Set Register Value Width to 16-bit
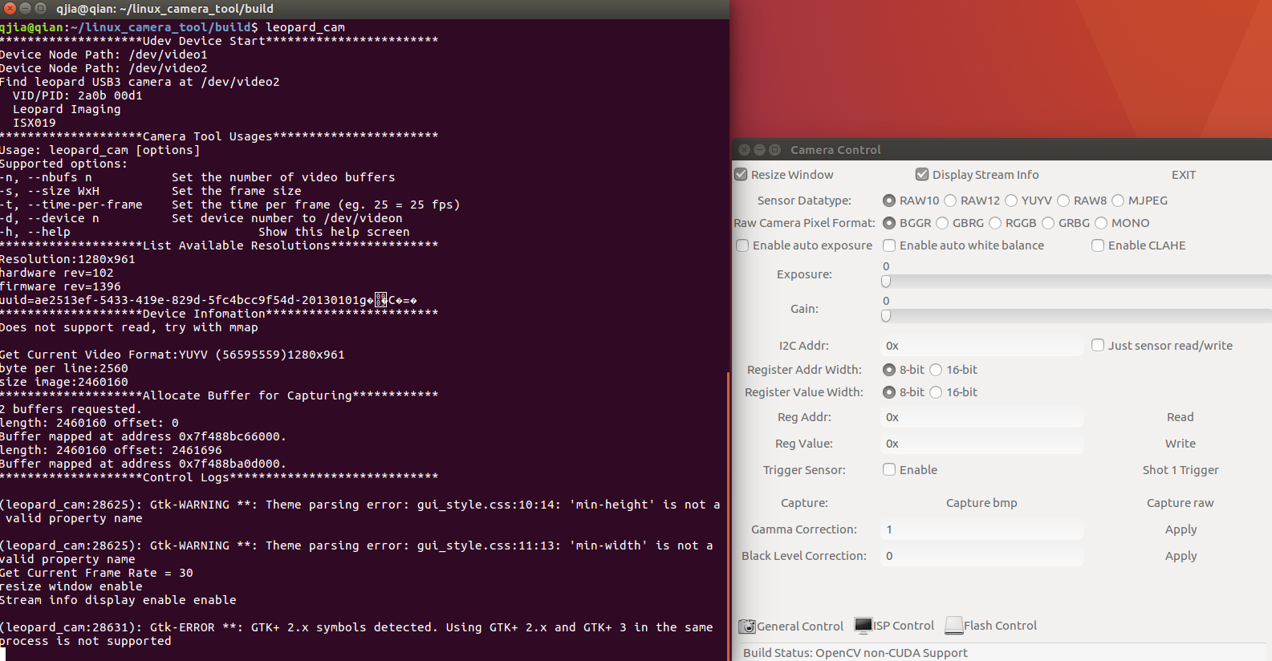 (936, 392)
